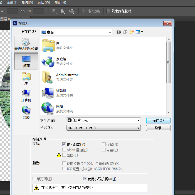Select the 家庭组 homegroup item in list

pos(57,61)
